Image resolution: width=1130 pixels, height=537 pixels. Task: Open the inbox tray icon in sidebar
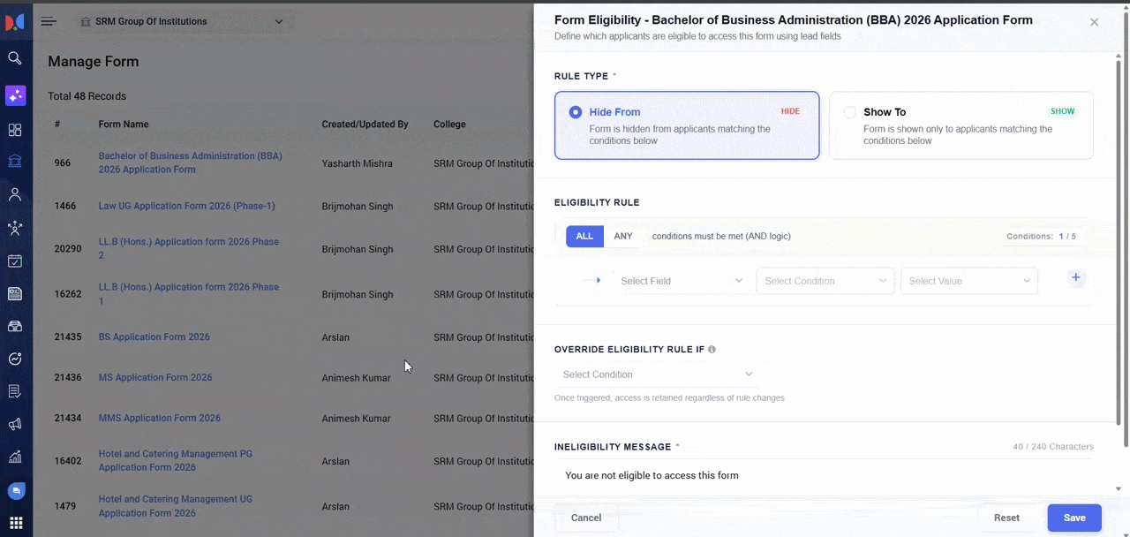pyautogui.click(x=15, y=326)
